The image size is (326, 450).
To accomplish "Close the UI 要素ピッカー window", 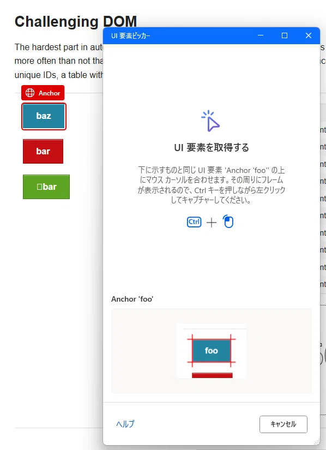I will (x=308, y=35).
